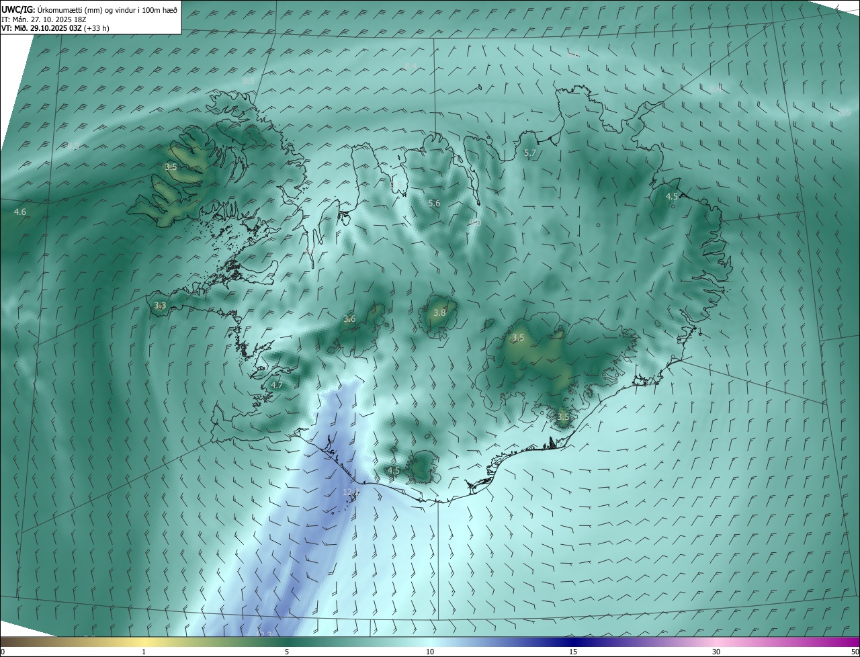This screenshot has width=860, height=657.
Task: Click the 4.7 value on the map
Action: [276, 386]
